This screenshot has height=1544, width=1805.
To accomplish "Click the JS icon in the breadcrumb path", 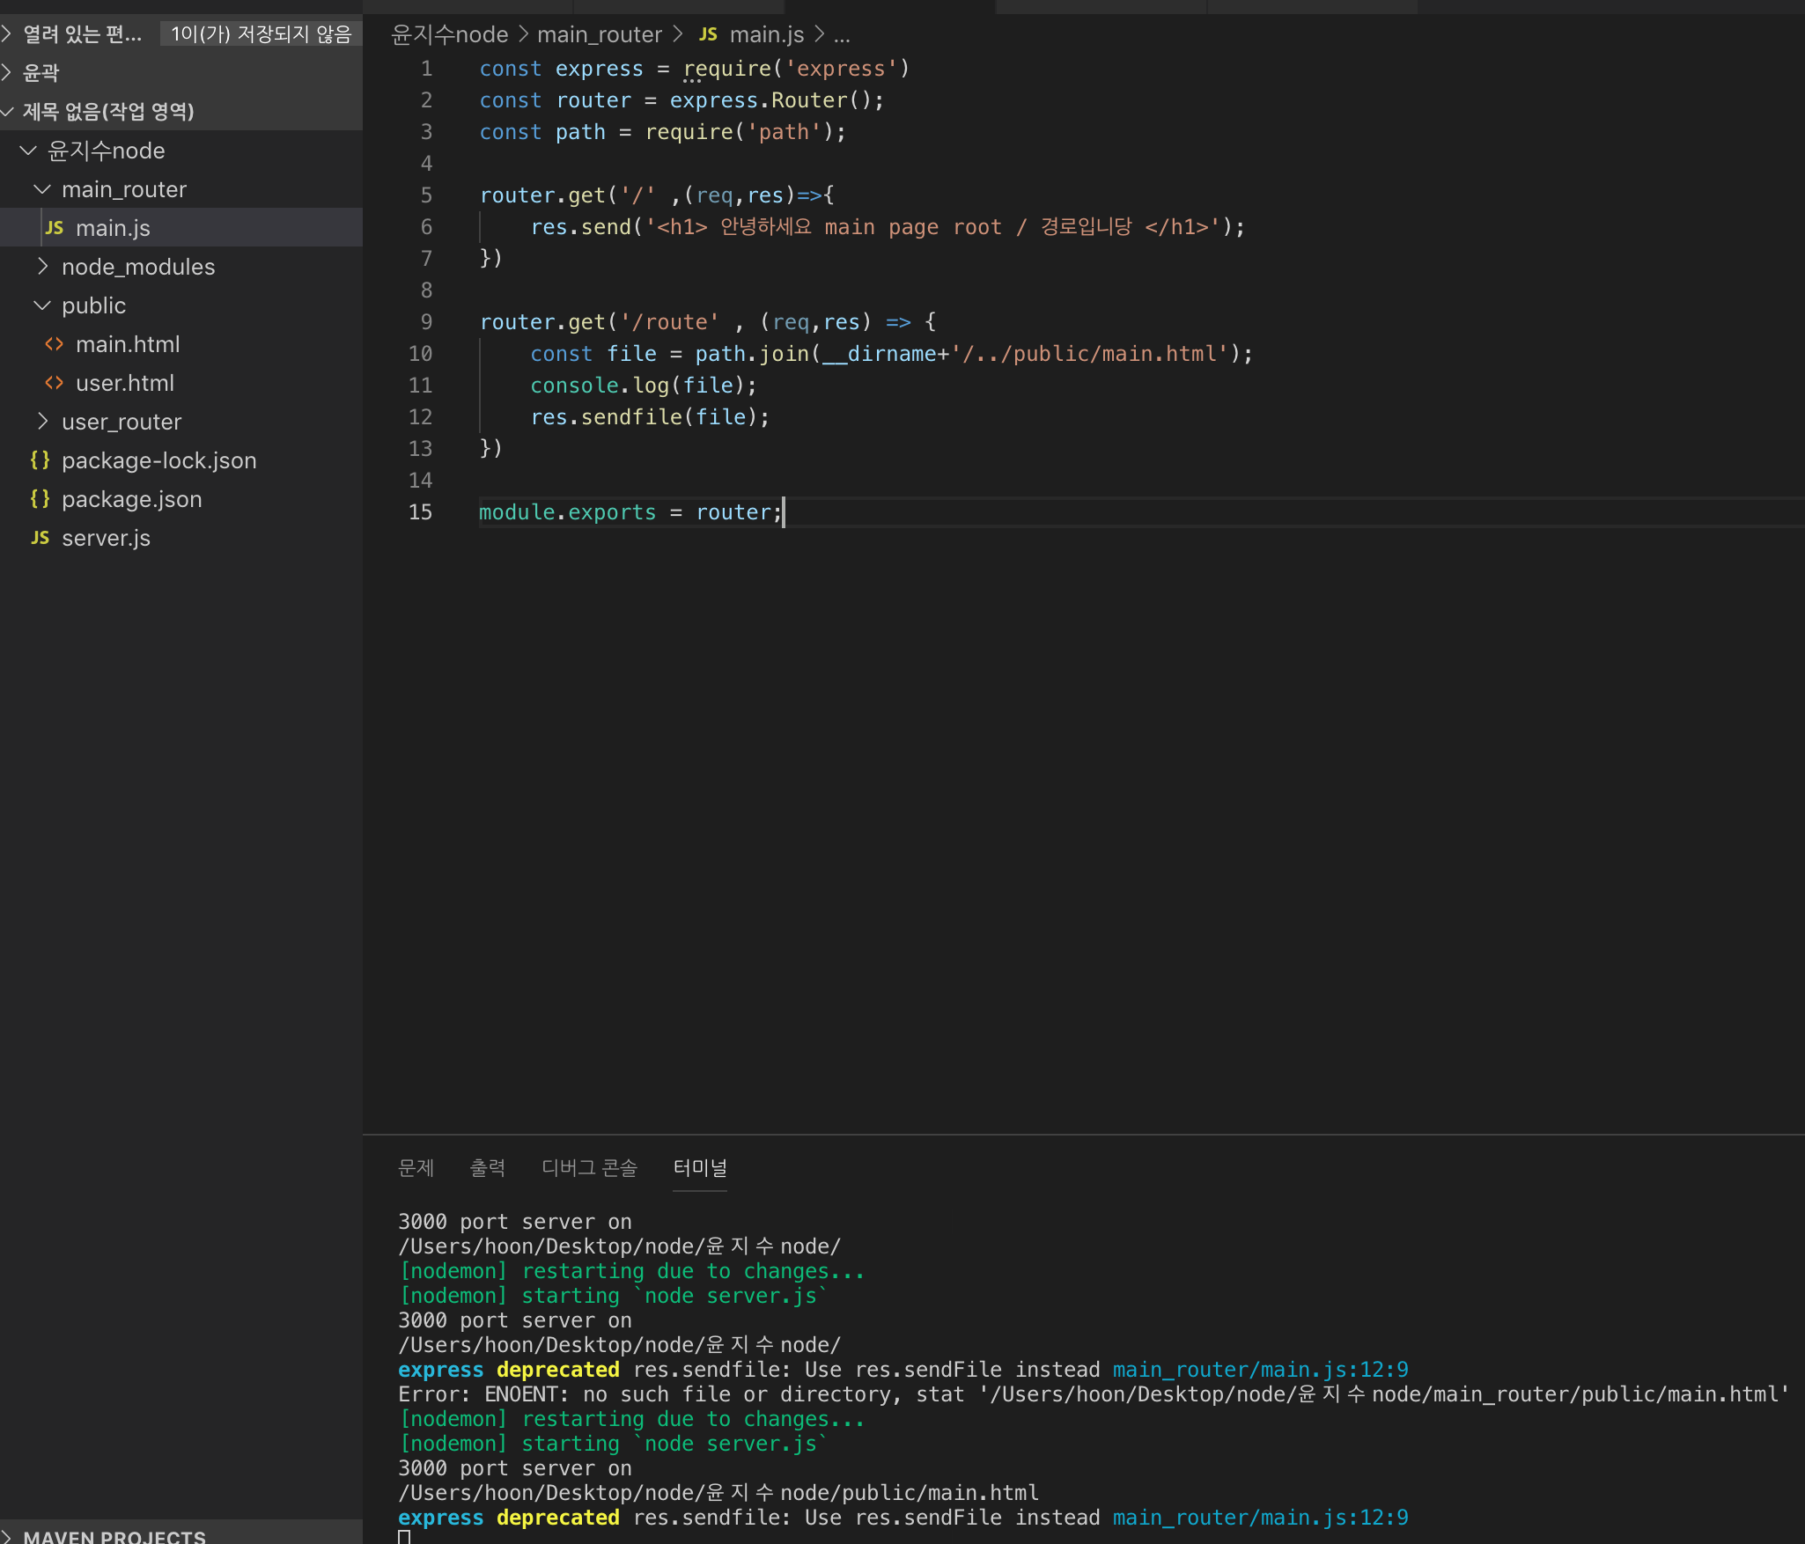I will coord(708,34).
